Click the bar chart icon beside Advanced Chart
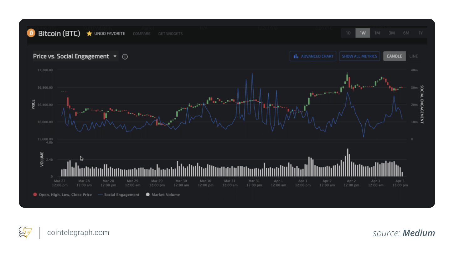Viewport: 454px width, 258px height. click(296, 56)
